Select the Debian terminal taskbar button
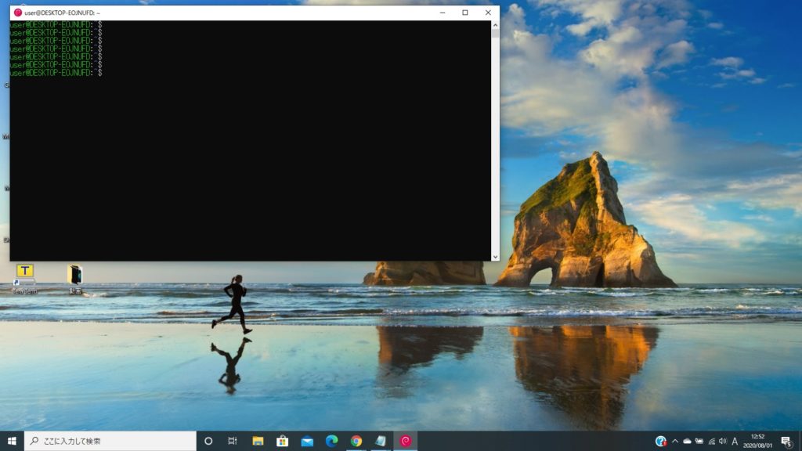802x451 pixels. (406, 441)
